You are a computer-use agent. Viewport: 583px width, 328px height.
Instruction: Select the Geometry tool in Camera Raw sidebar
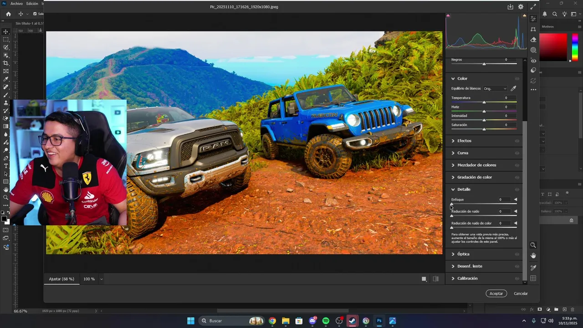pos(533,29)
